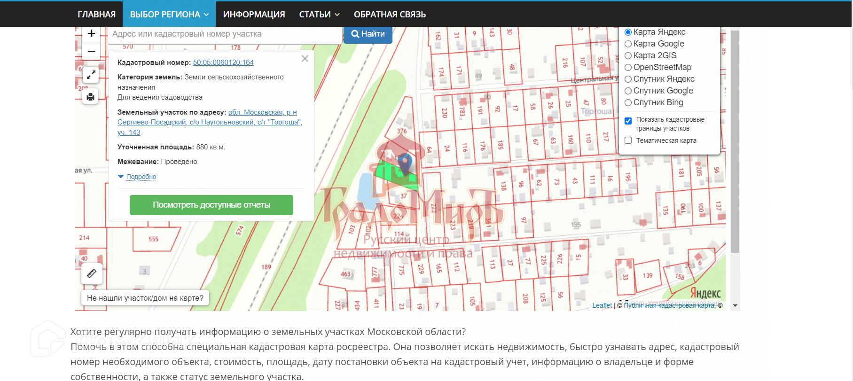Select Спутник Яндекс satellite layer
The image size is (853, 381).
pyautogui.click(x=628, y=79)
